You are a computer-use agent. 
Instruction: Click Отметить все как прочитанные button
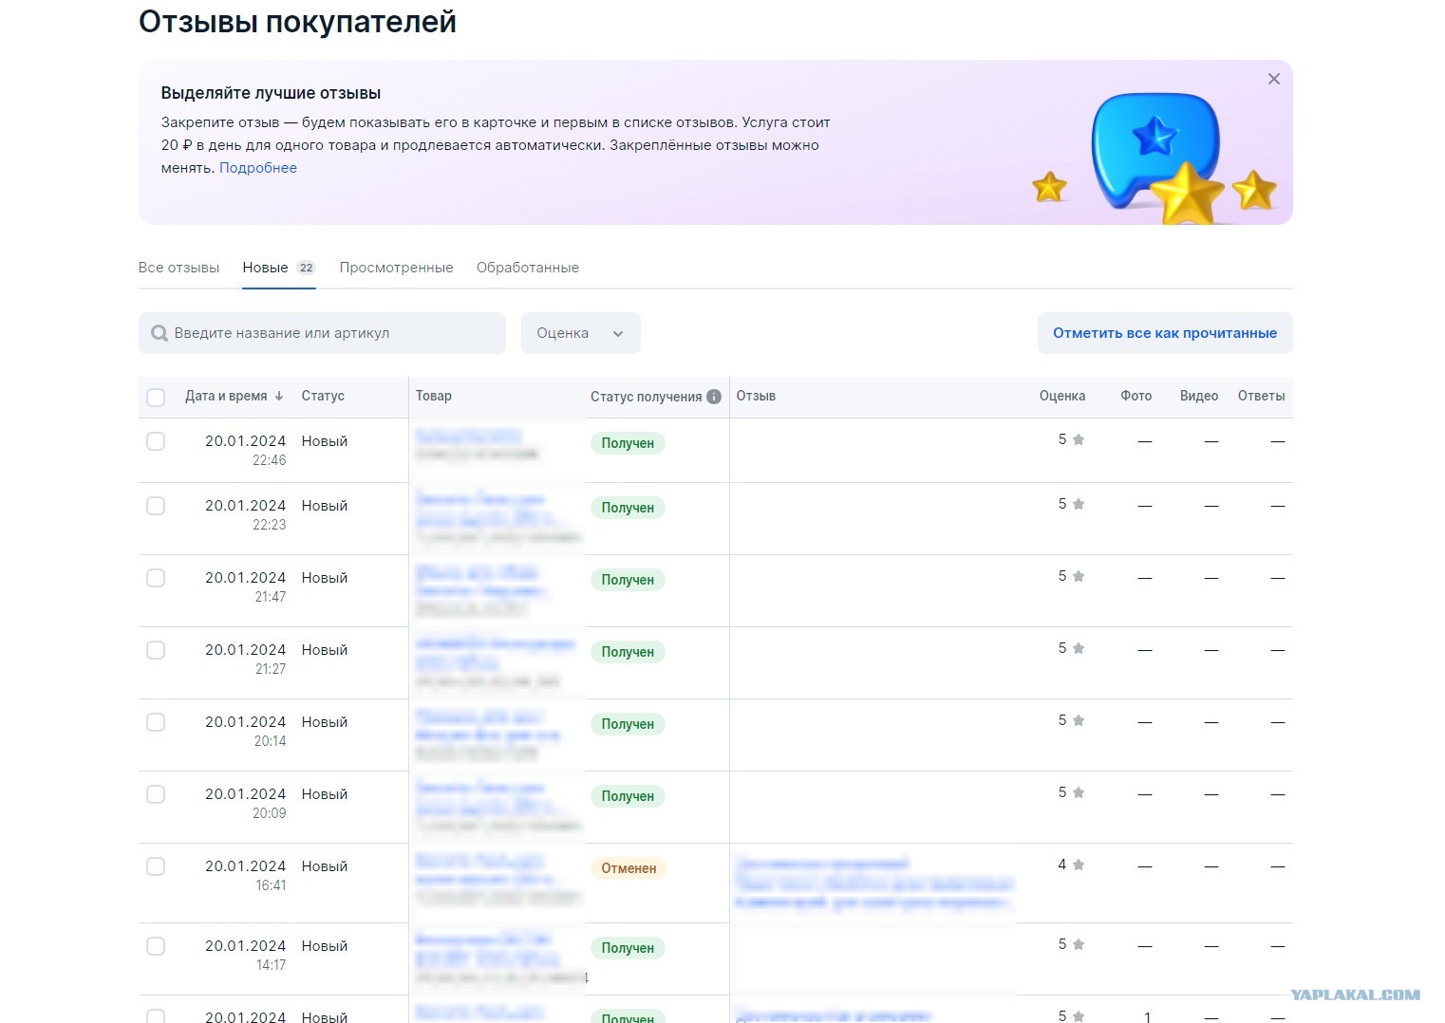pyautogui.click(x=1165, y=333)
